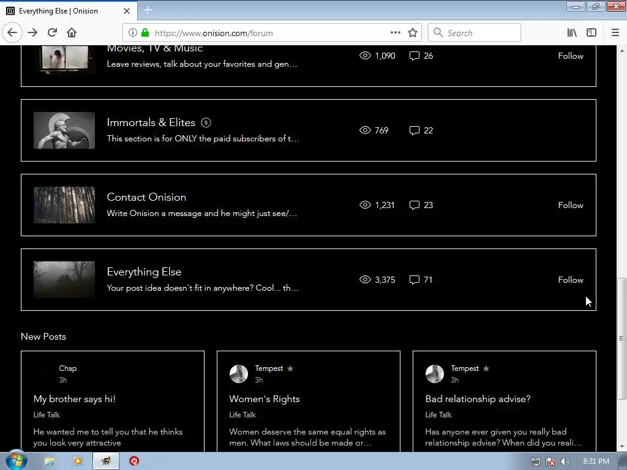The width and height of the screenshot is (627, 470).
Task: Open the post My brother says hi!
Action: pos(74,399)
